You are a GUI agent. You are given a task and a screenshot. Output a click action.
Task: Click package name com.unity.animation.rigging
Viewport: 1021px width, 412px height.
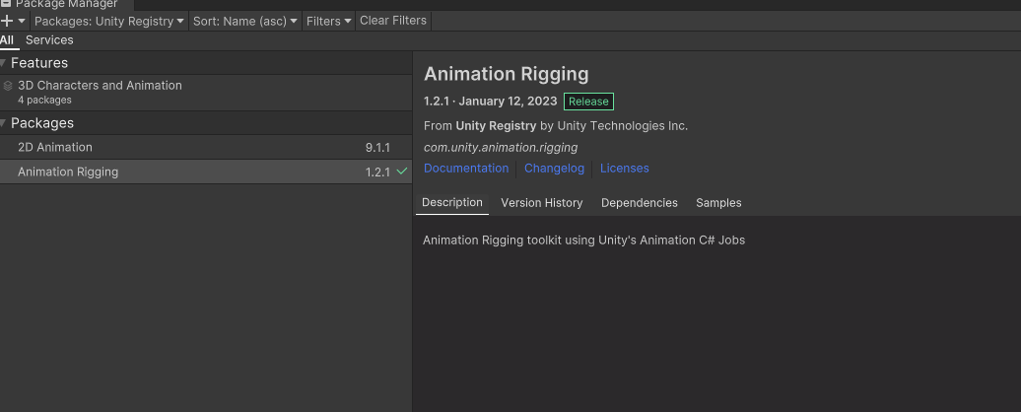pyautogui.click(x=501, y=148)
